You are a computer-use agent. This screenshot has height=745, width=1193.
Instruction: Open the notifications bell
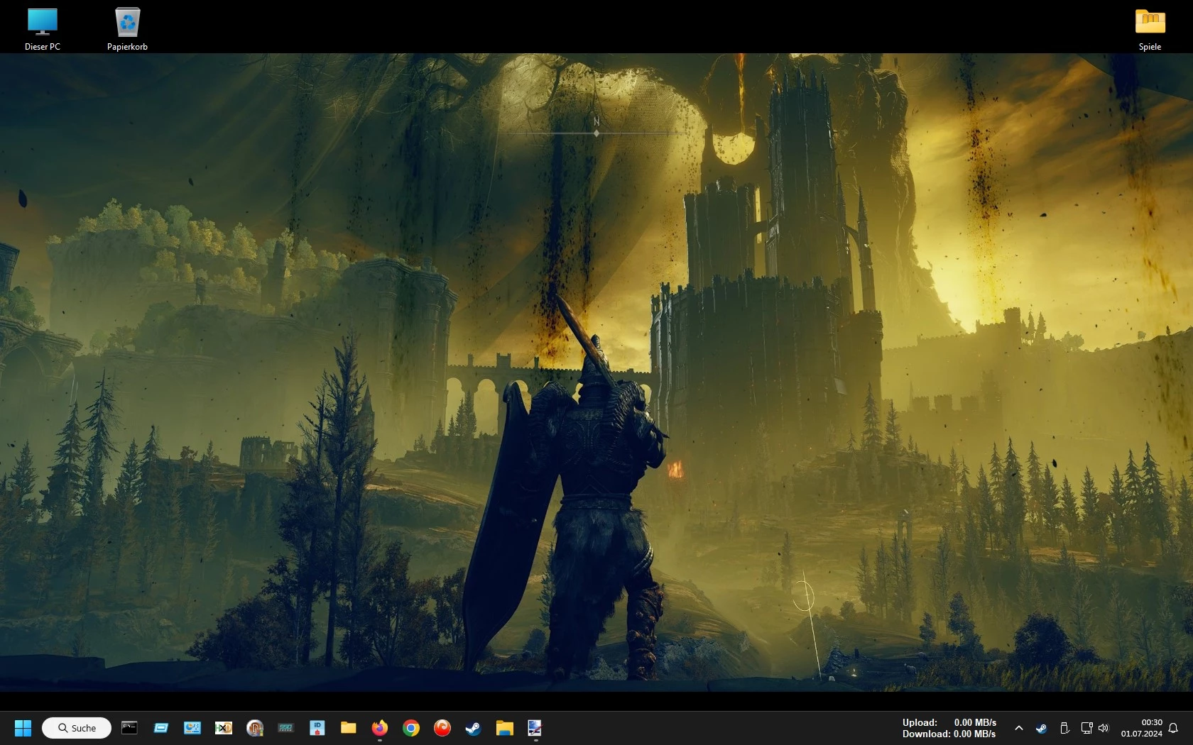tap(1173, 728)
